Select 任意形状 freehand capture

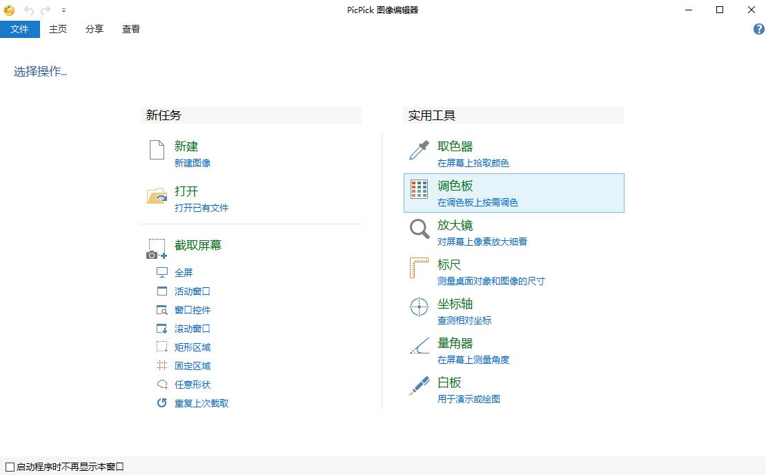[x=192, y=384]
